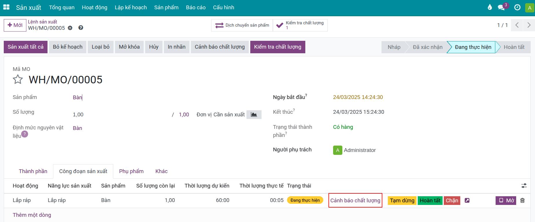Open conversations with 3 unread messages
Viewport: 535px width, 222px height.
click(503, 7)
